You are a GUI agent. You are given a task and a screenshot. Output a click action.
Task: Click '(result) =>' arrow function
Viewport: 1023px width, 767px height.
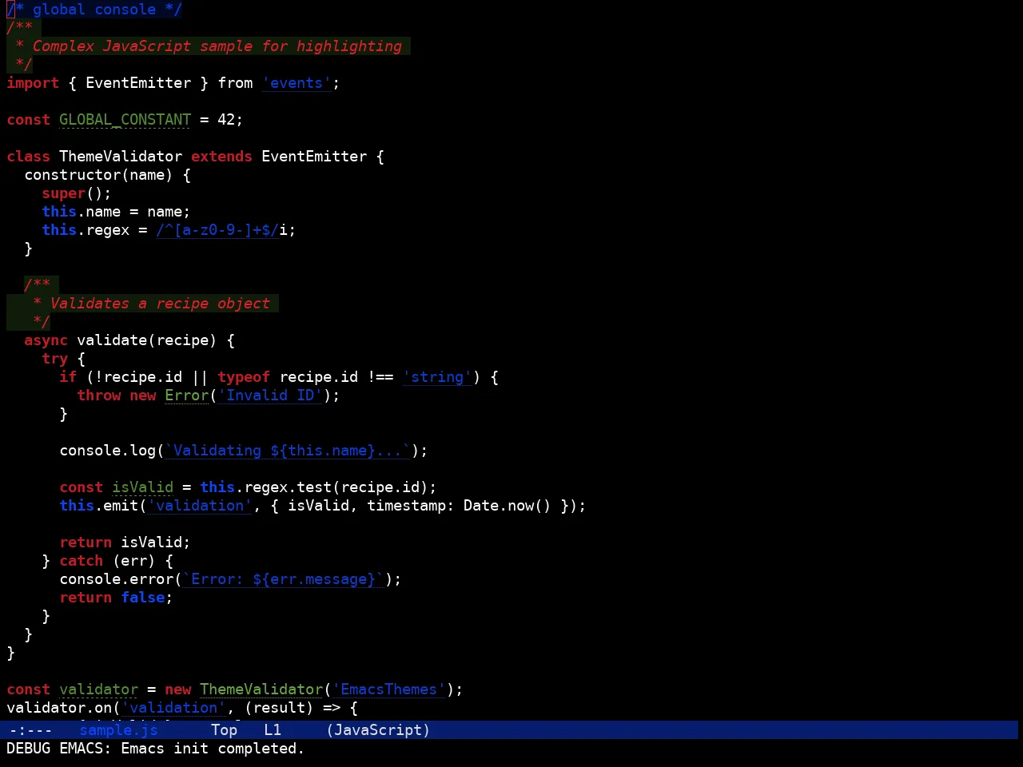click(293, 708)
